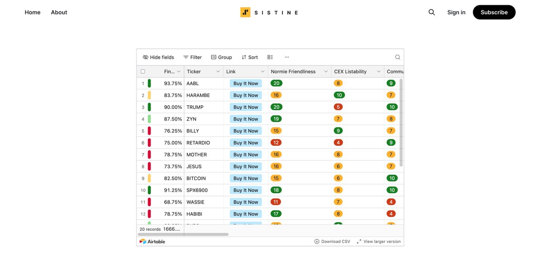Open the About page
This screenshot has width=543, height=270.
click(x=59, y=12)
